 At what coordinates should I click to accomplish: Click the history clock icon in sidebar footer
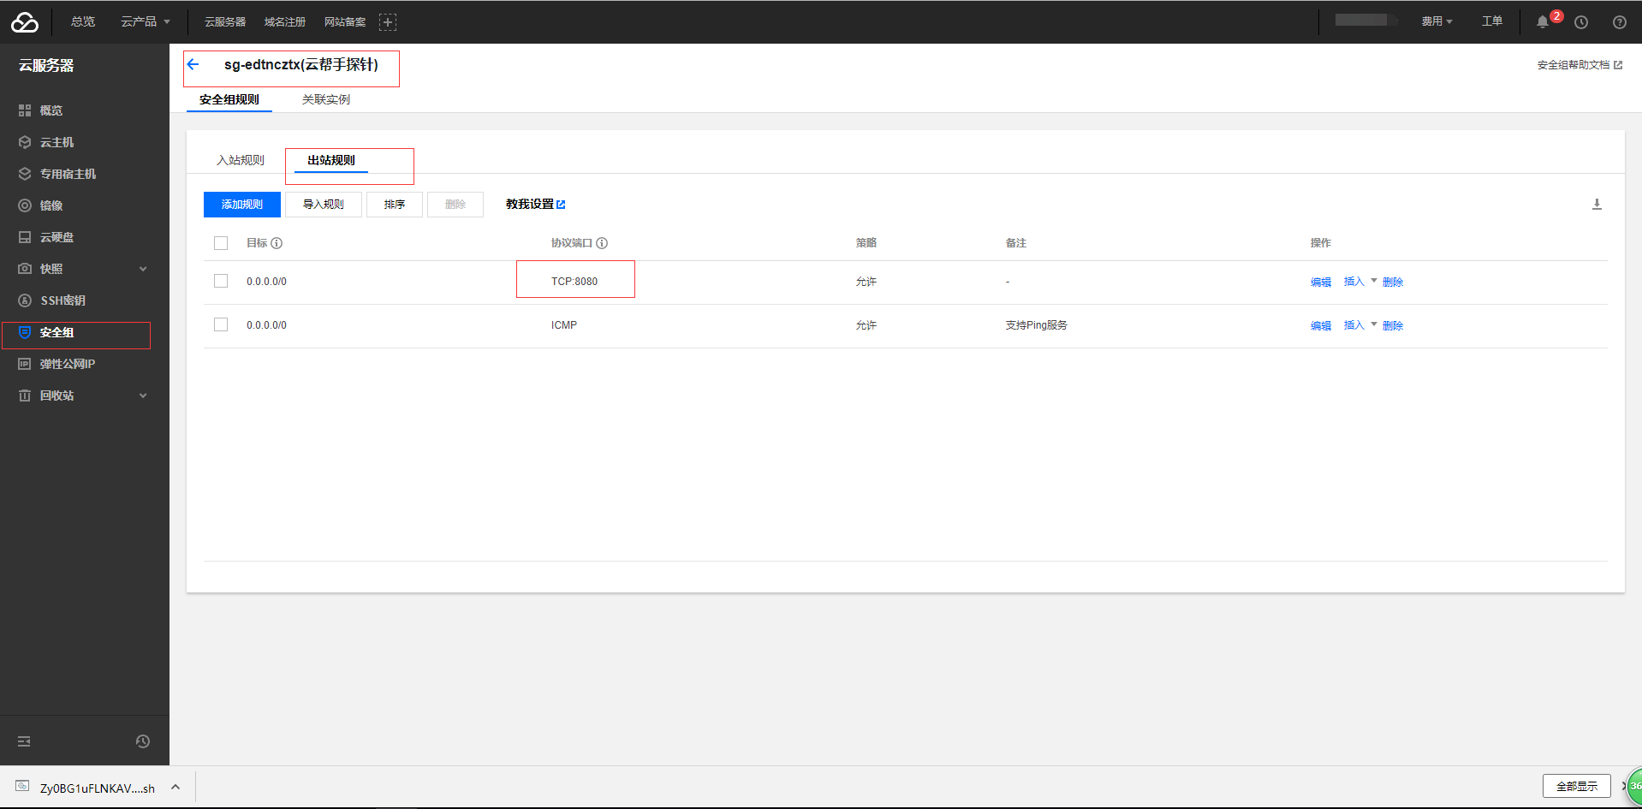point(143,741)
